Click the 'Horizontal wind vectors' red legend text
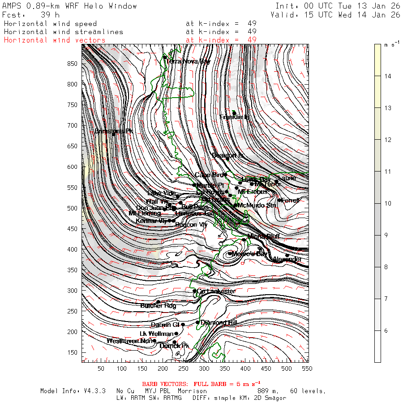The height and width of the screenshot is (403, 403). tap(55, 40)
